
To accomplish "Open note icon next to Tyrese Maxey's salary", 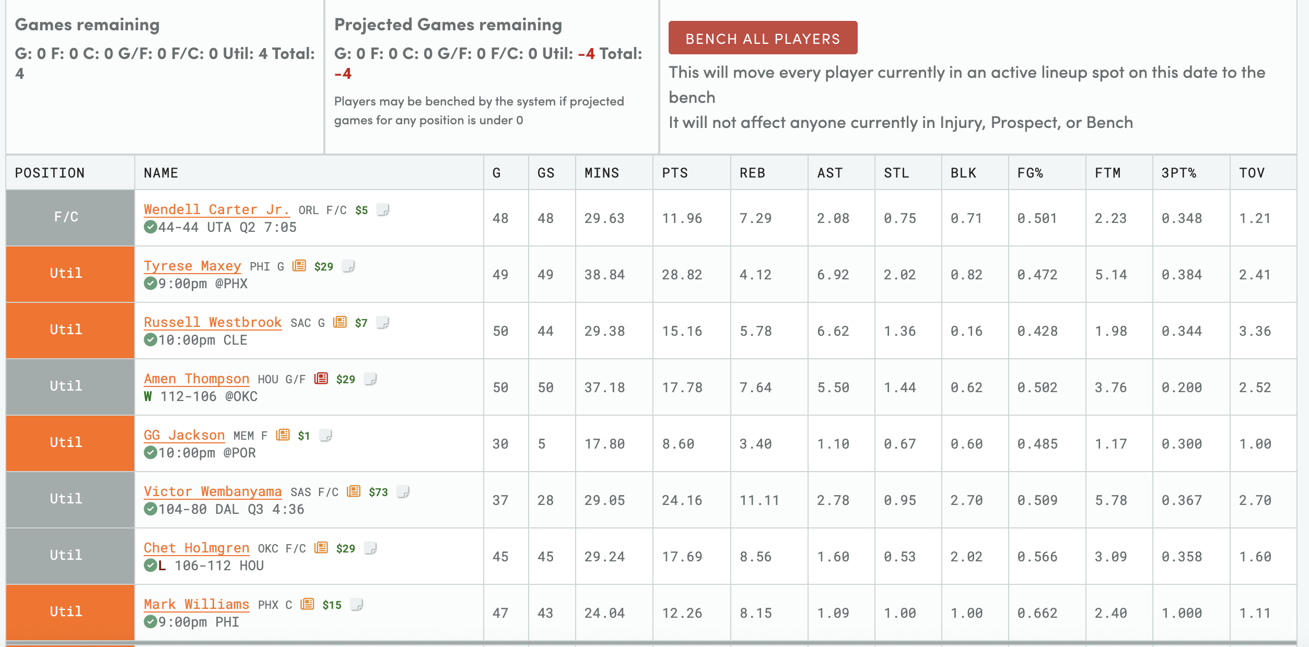I will tap(348, 266).
